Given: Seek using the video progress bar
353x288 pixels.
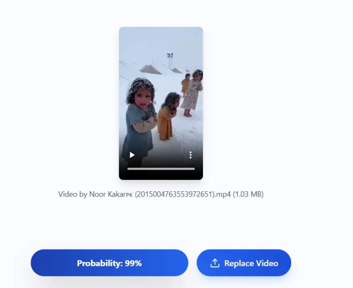Looking at the screenshot, I should coord(161,169).
